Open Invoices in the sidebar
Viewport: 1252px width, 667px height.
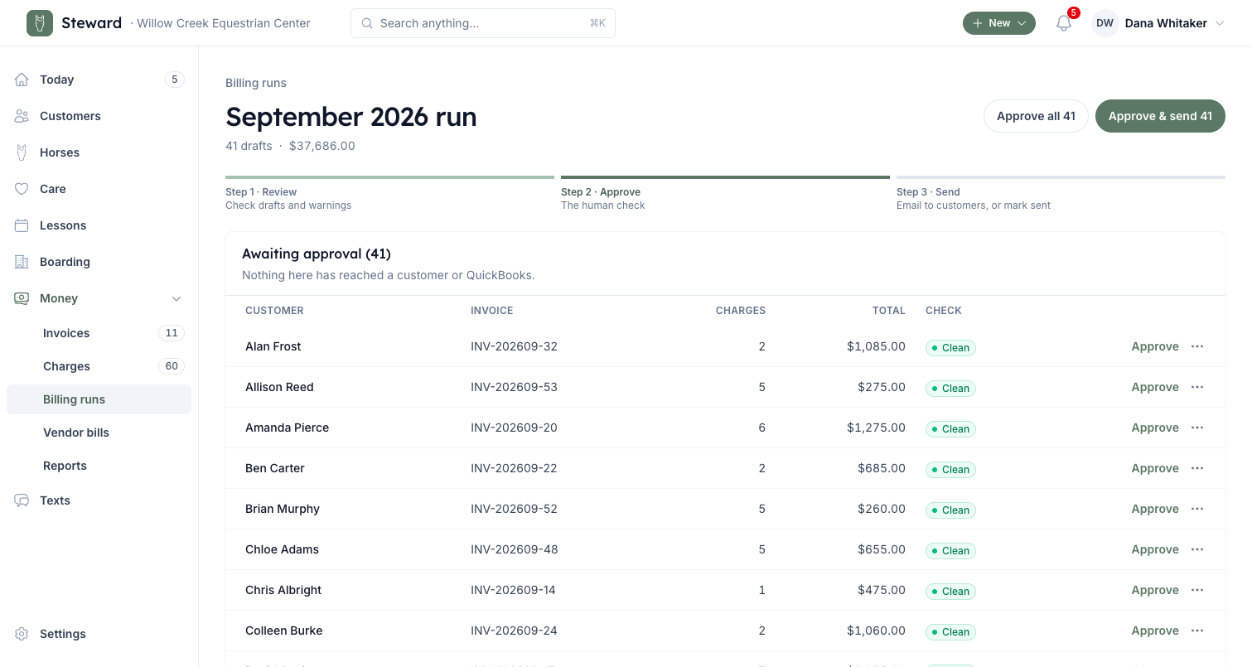(x=99, y=333)
